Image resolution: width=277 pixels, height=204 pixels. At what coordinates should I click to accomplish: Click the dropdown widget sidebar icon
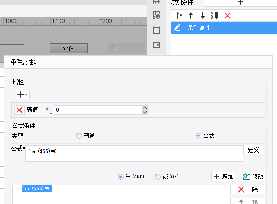click(157, 45)
